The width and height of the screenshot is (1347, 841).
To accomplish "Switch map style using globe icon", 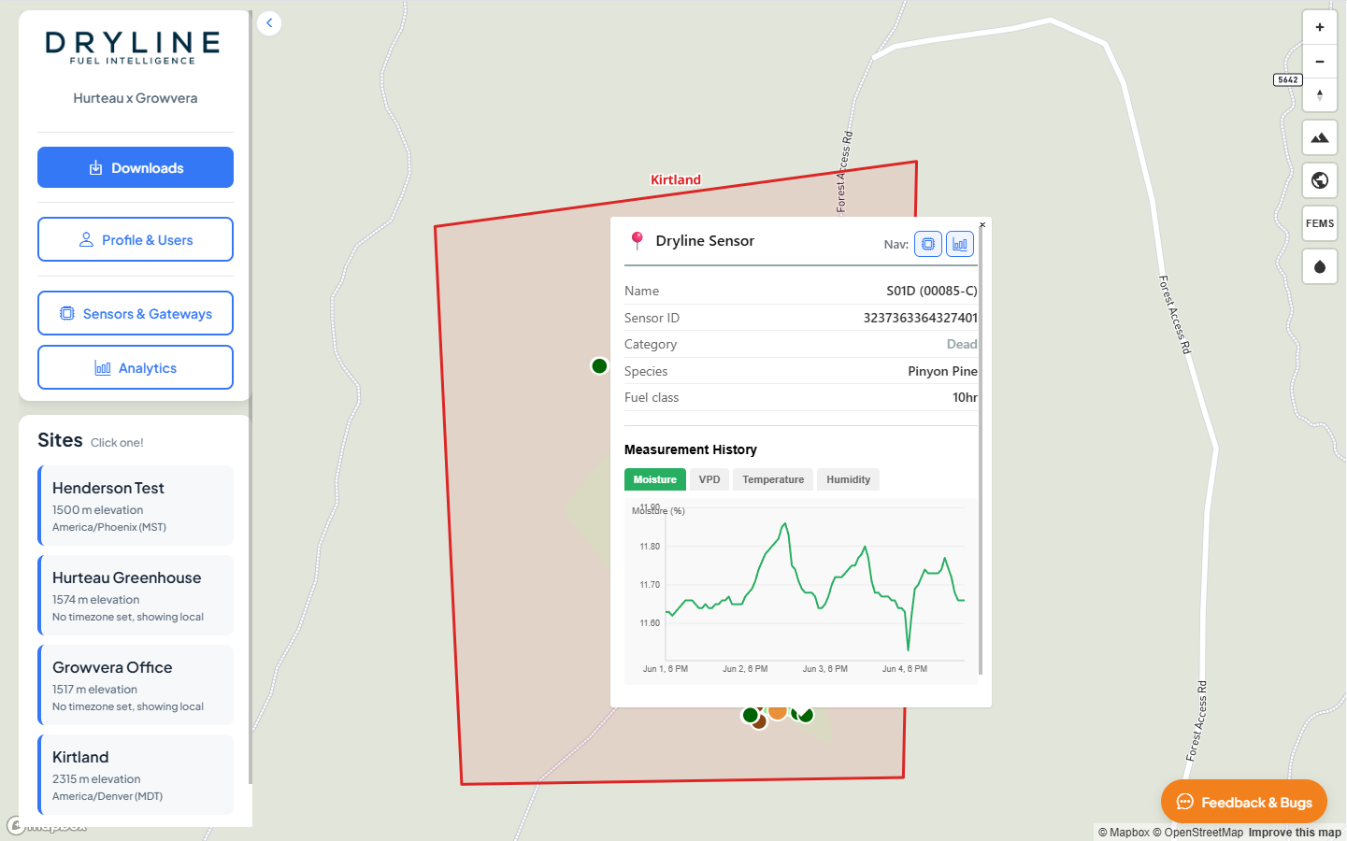I will point(1320,180).
